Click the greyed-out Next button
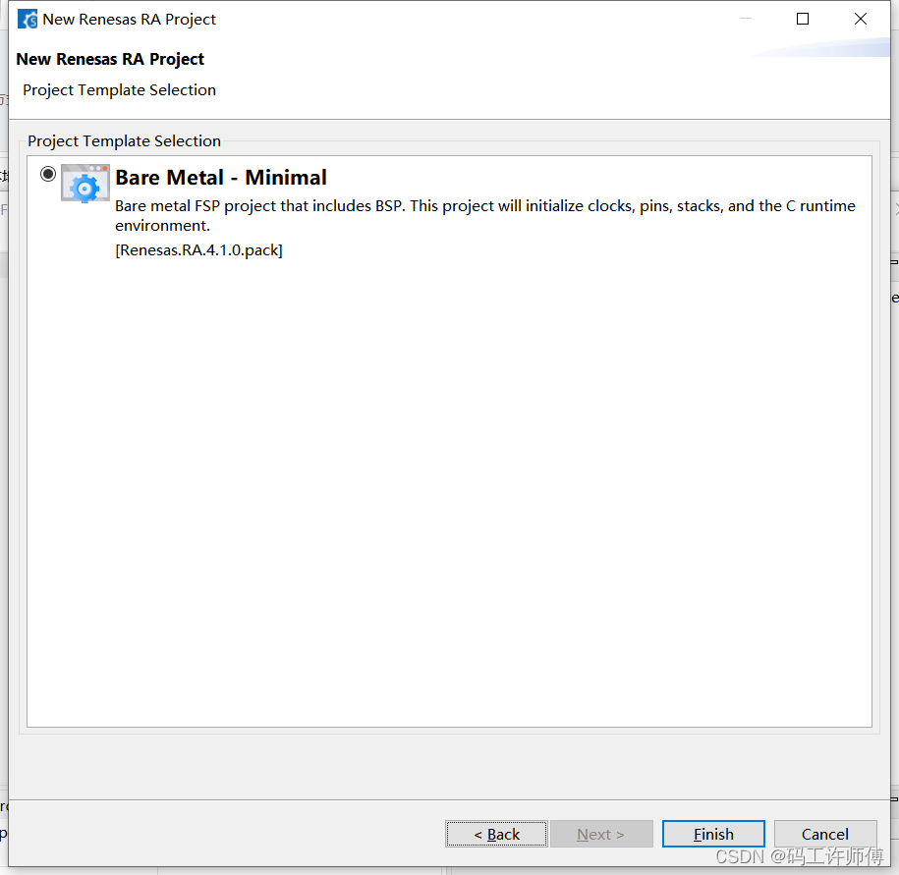Screen dimensions: 899x875 click(601, 834)
